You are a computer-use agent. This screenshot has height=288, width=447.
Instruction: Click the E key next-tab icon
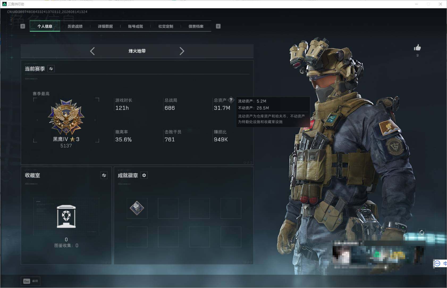pos(218,26)
